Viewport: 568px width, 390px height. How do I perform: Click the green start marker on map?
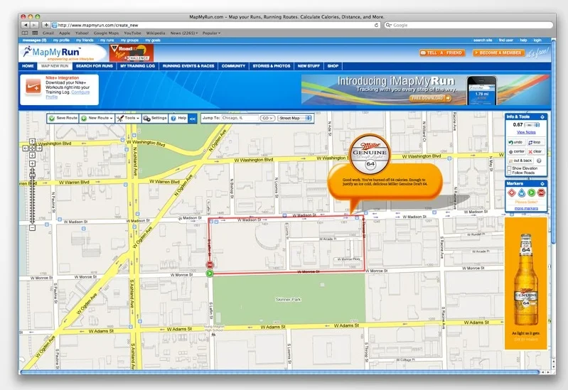210,273
